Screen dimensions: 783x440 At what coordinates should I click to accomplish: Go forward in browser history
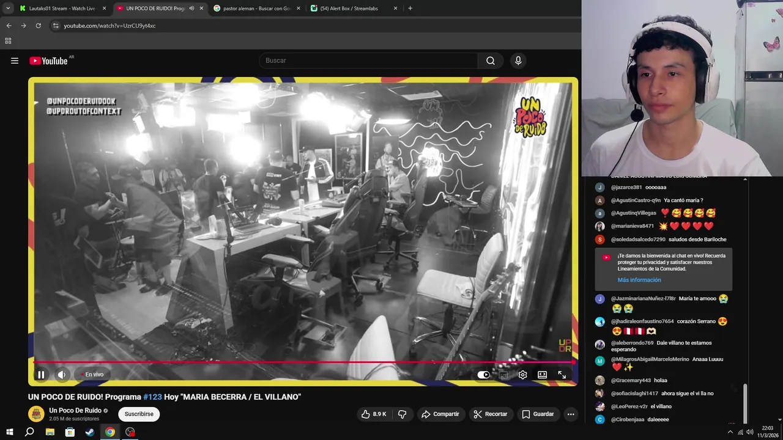pyautogui.click(x=23, y=26)
